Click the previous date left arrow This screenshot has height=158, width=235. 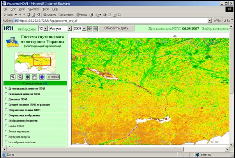(90, 29)
